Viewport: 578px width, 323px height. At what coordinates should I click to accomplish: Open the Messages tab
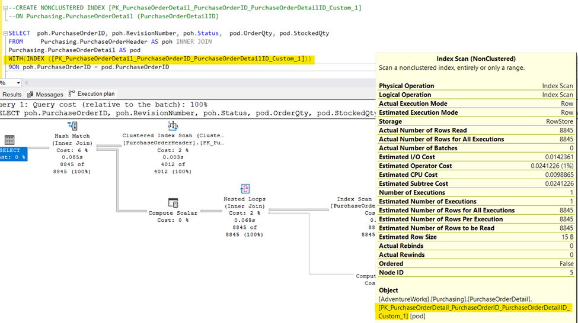tap(45, 94)
